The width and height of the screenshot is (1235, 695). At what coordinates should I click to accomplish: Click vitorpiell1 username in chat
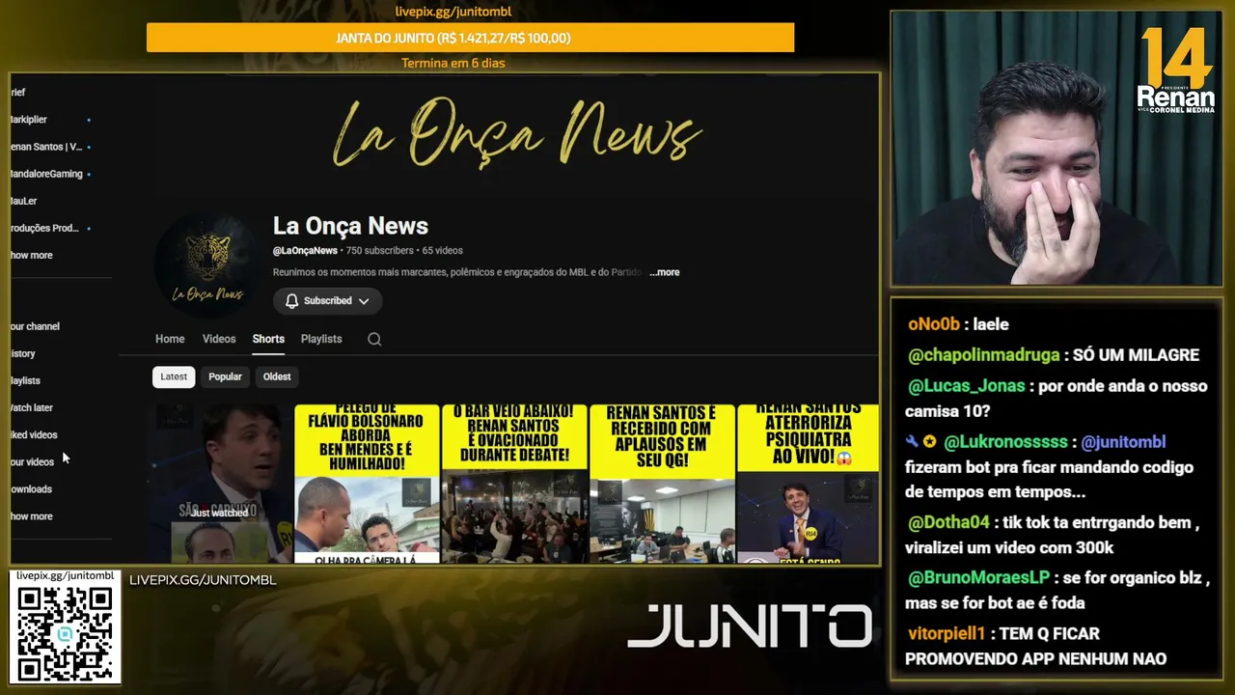point(947,634)
